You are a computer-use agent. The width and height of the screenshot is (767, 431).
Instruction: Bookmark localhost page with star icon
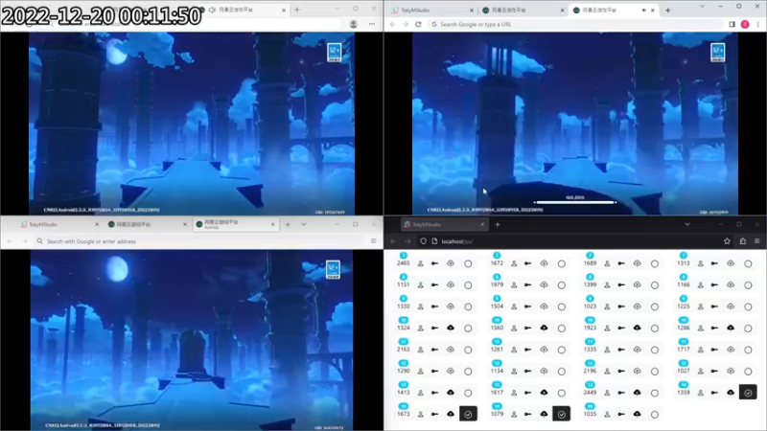tap(727, 241)
